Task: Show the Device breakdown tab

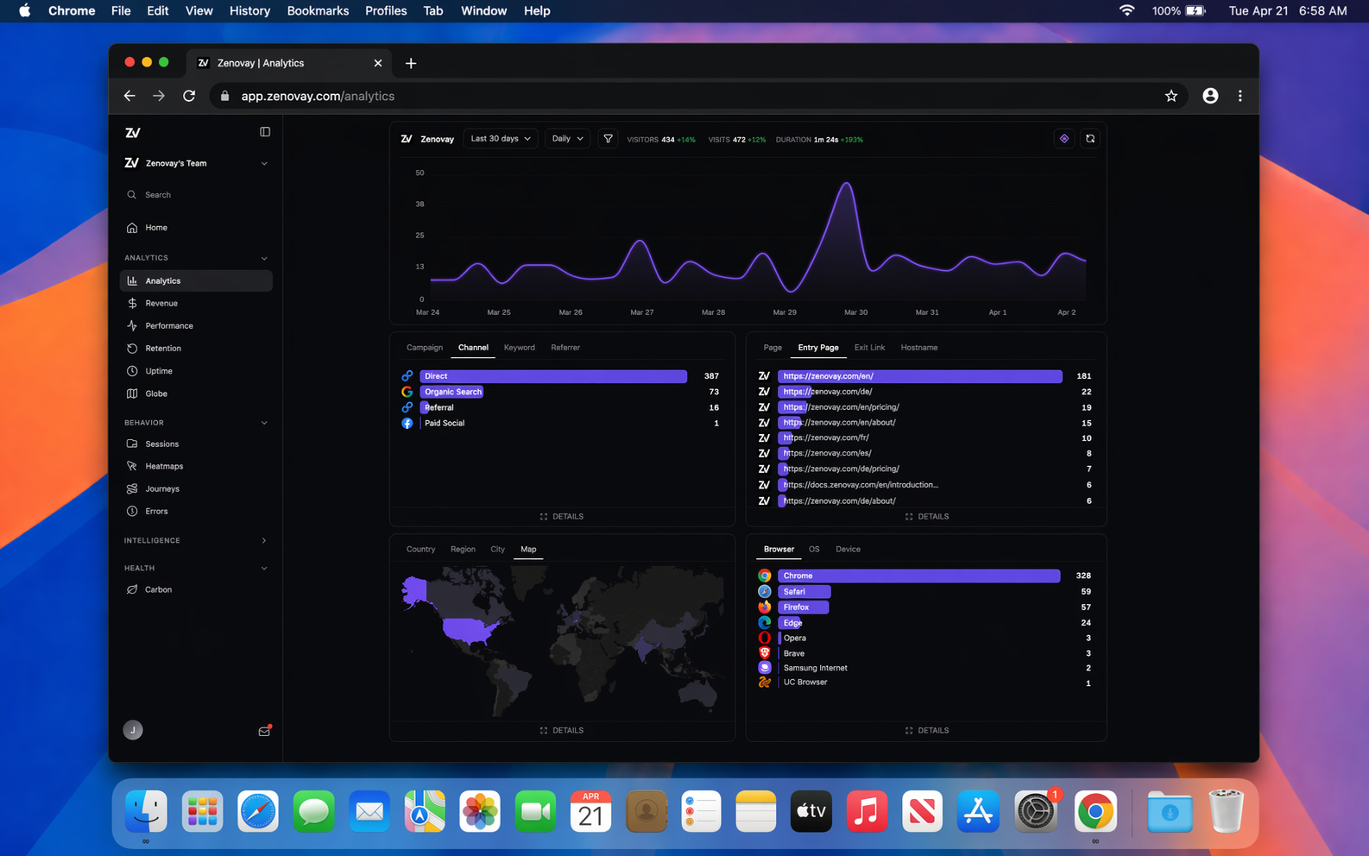Action: tap(848, 550)
